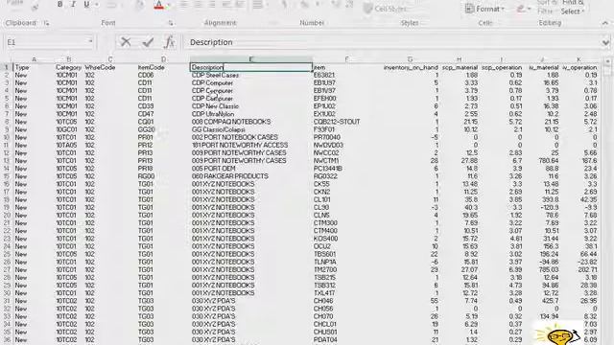This screenshot has width=614, height=345.
Task: Select the Category header cell
Action: tap(69, 67)
